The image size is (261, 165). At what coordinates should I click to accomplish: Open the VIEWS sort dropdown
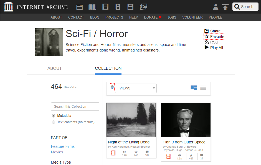[x=136, y=88]
